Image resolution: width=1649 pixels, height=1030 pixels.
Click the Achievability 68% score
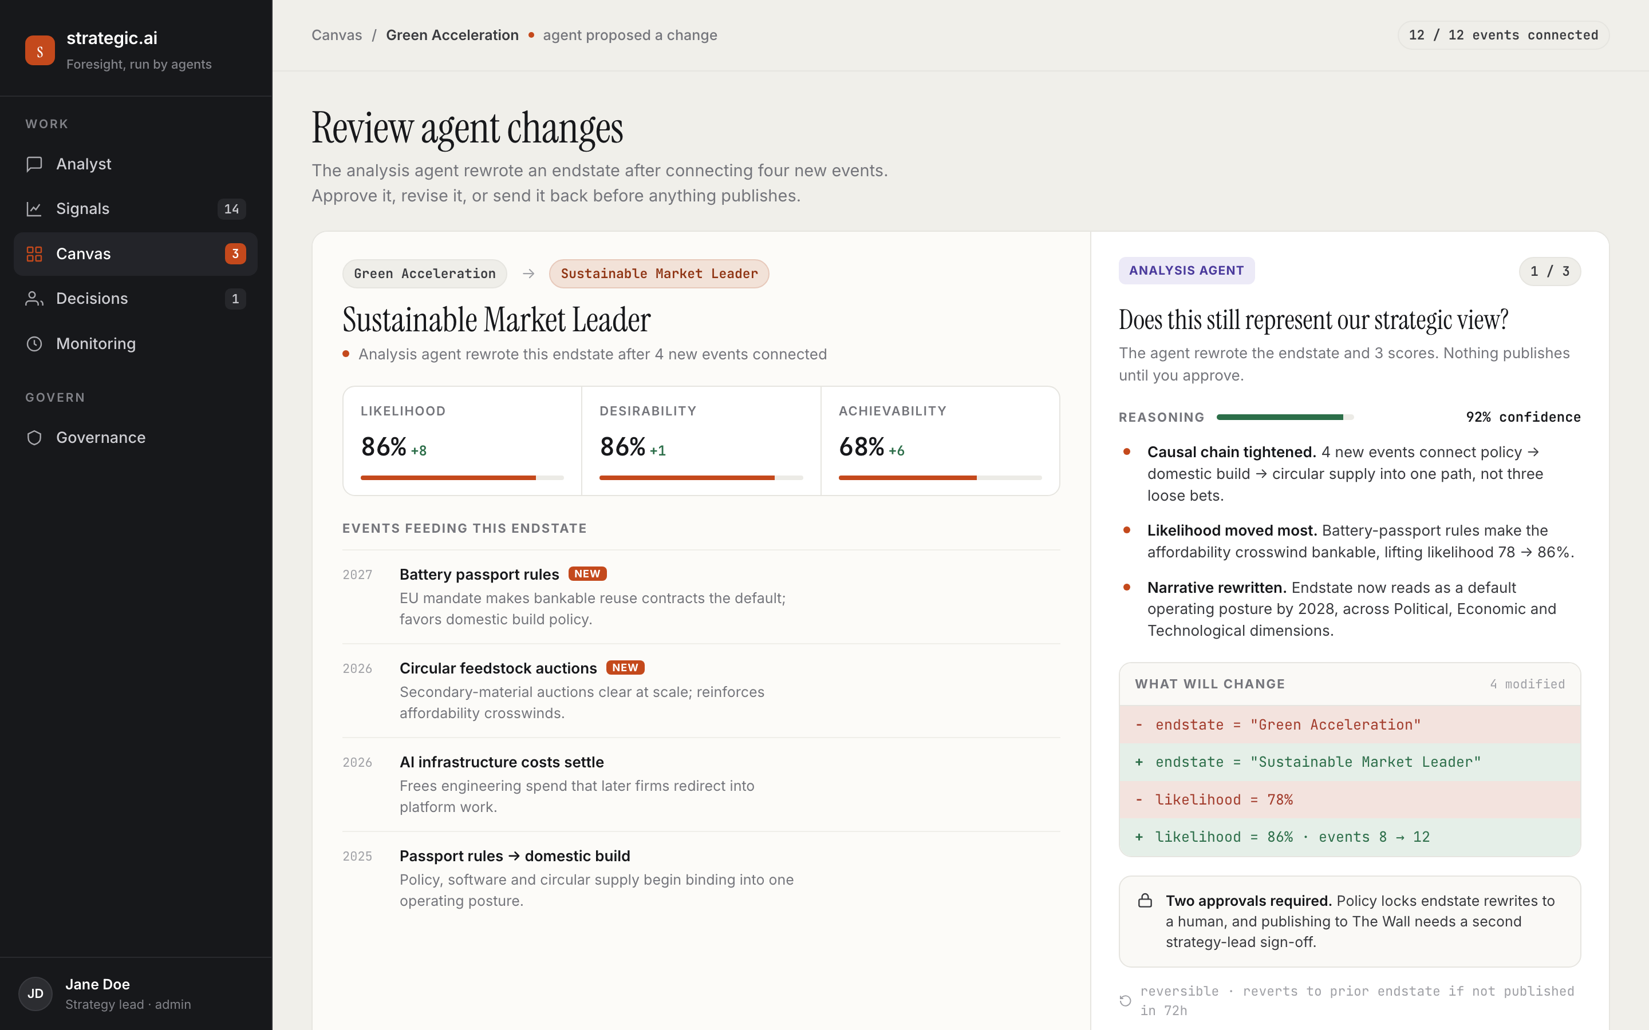click(861, 447)
